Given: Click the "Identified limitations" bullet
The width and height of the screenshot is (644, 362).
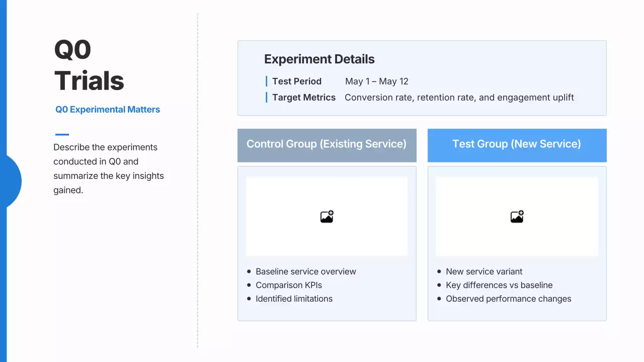Looking at the screenshot, I should click(294, 299).
